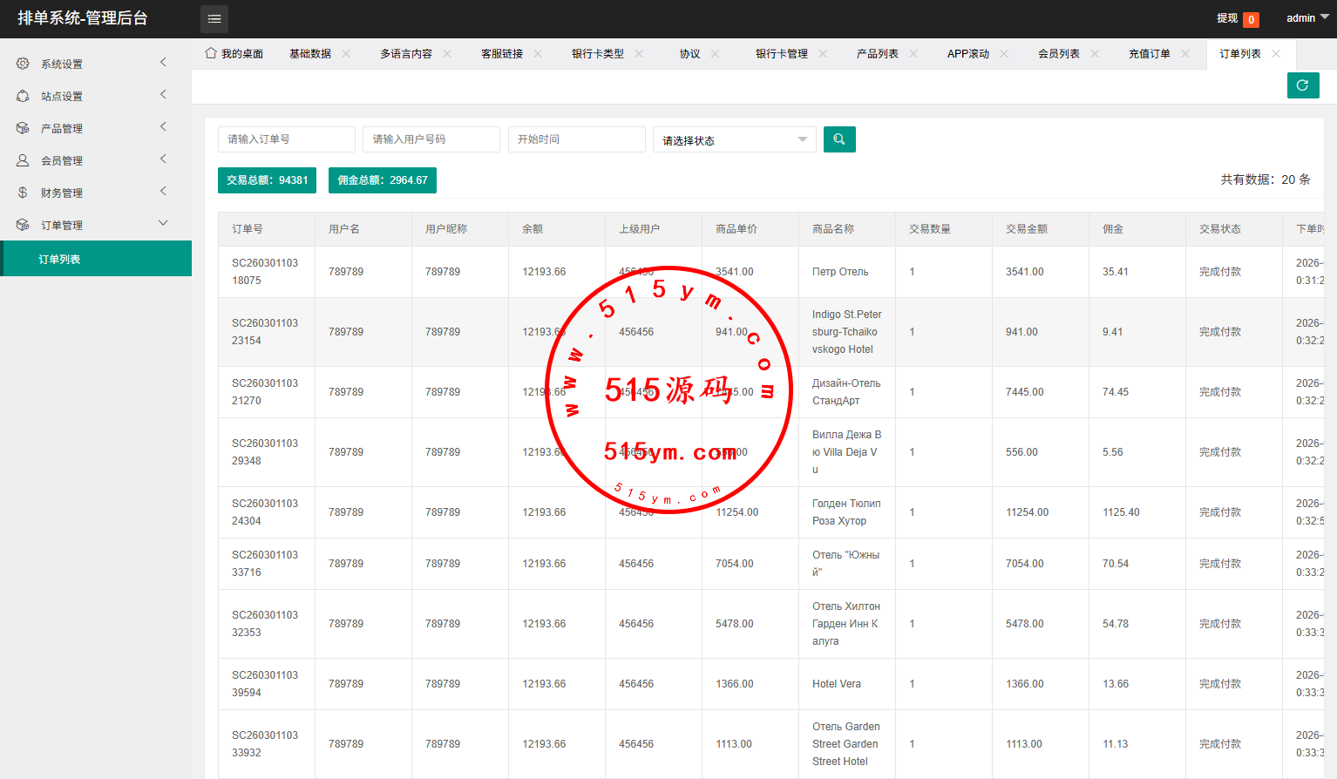This screenshot has height=779, width=1337.
Task: Click the 请输入订单号 input field
Action: (286, 139)
